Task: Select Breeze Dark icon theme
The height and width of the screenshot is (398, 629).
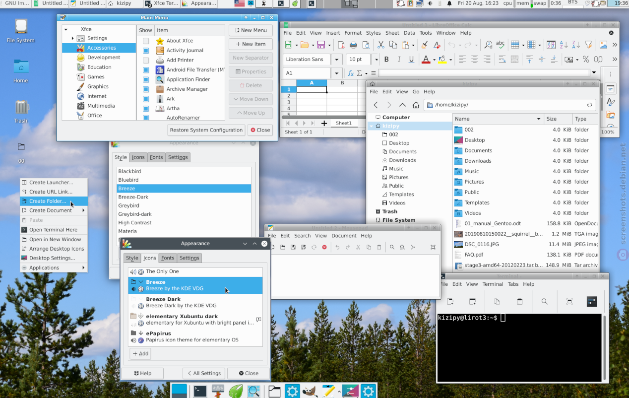Action: click(x=195, y=302)
